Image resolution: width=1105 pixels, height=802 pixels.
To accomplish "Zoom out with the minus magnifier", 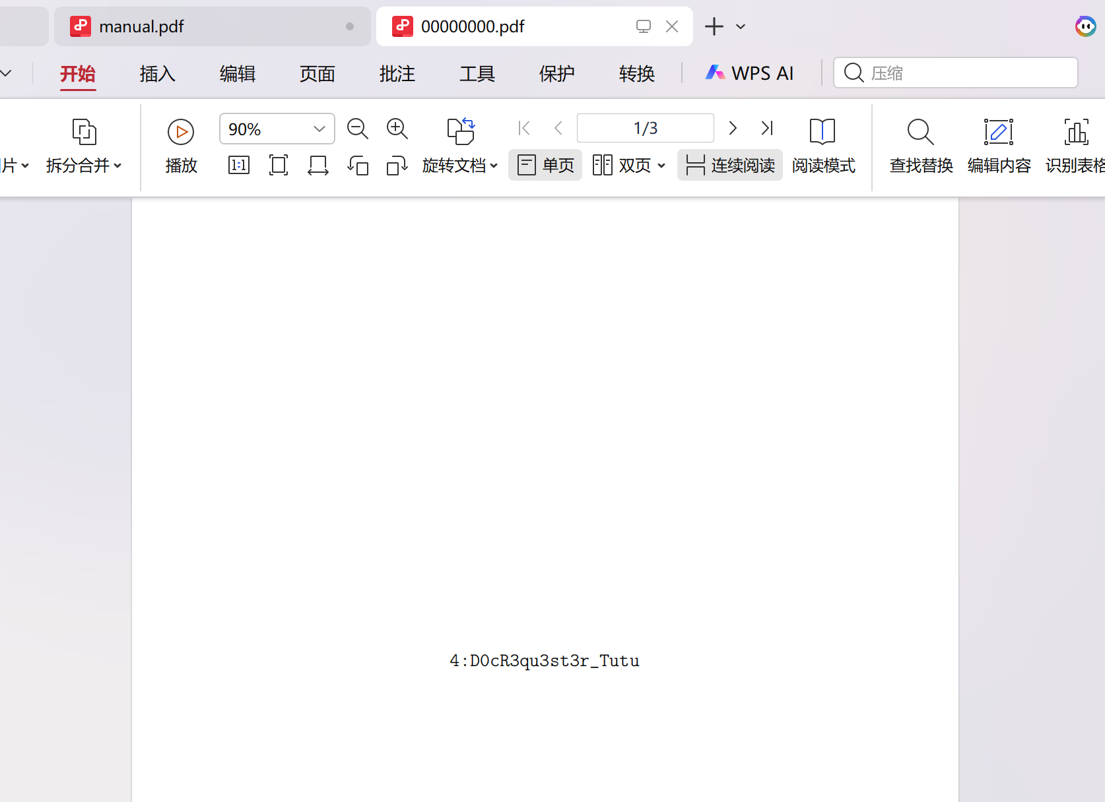I will coord(358,129).
